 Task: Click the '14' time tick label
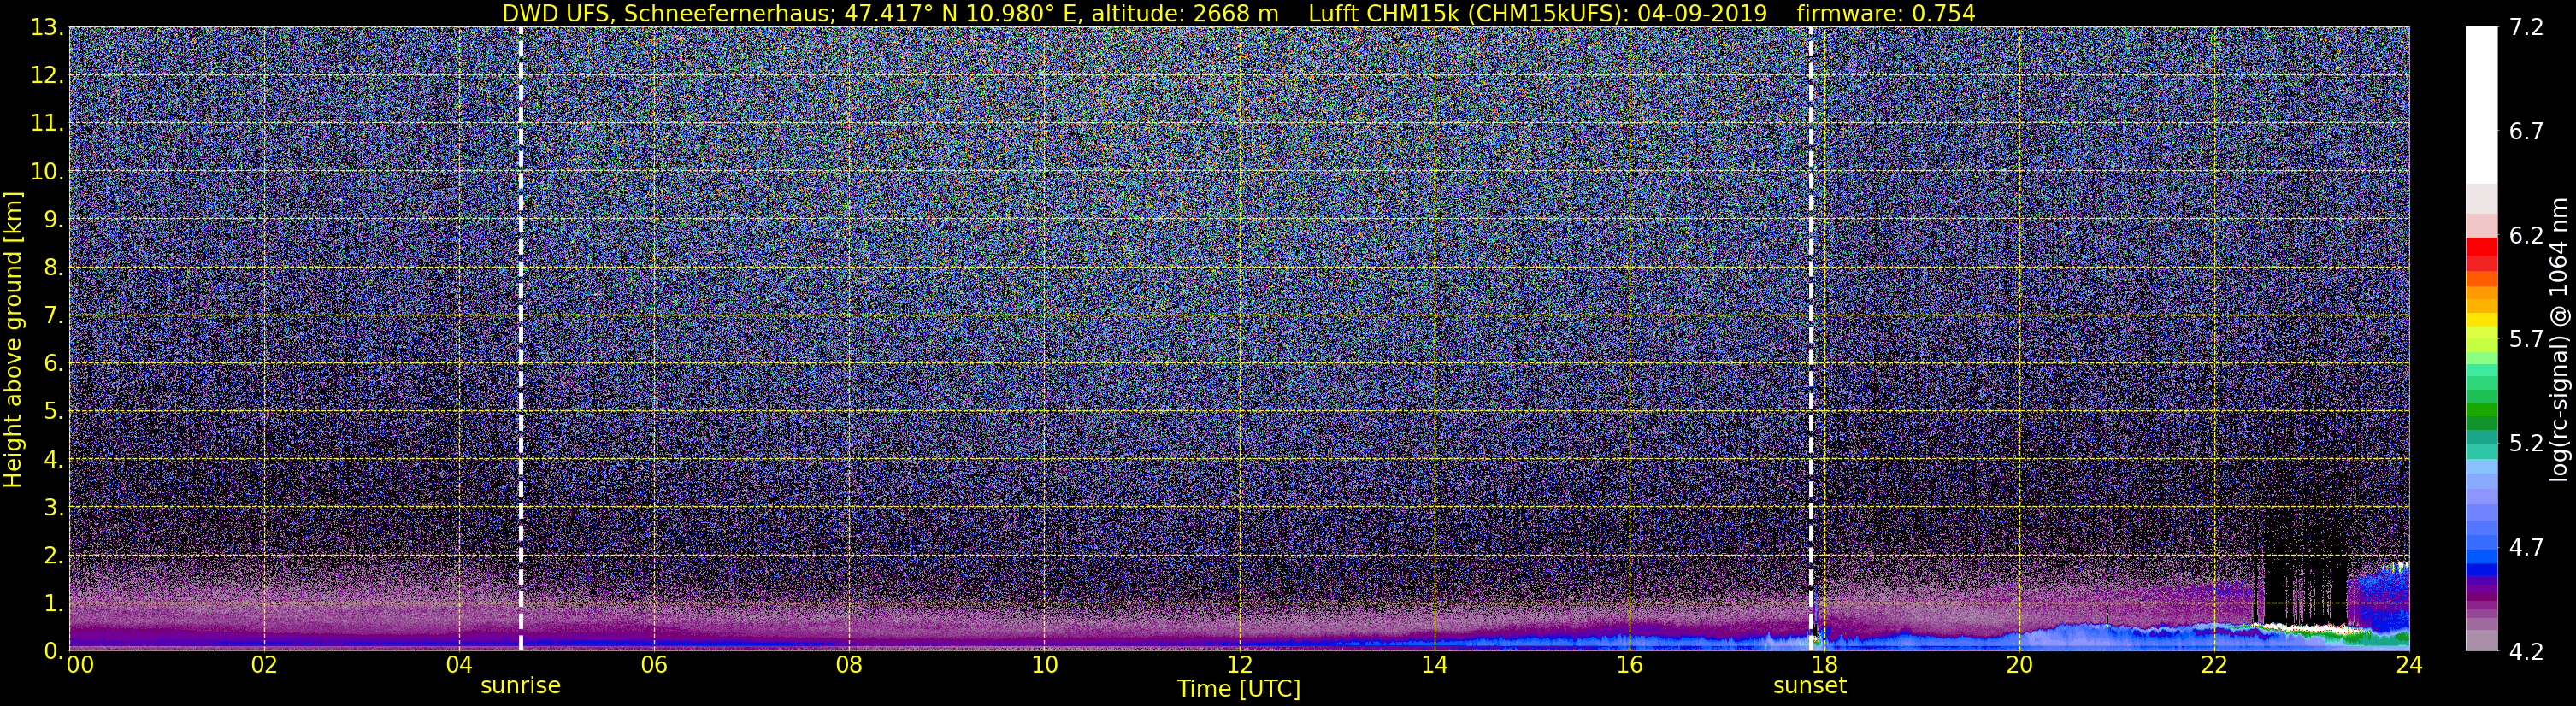1434,665
